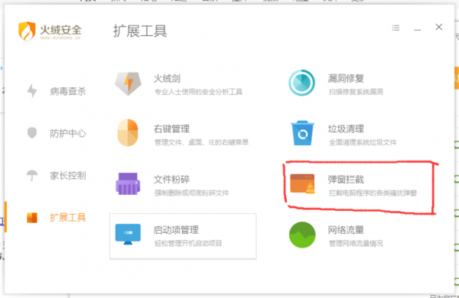459x298 pixels.
Task: Open the 右键管理 mouse icon
Action: click(128, 133)
